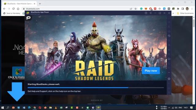Open the notification center icon
Image resolution: width=196 pixels, height=110 pixels.
pyautogui.click(x=191, y=108)
